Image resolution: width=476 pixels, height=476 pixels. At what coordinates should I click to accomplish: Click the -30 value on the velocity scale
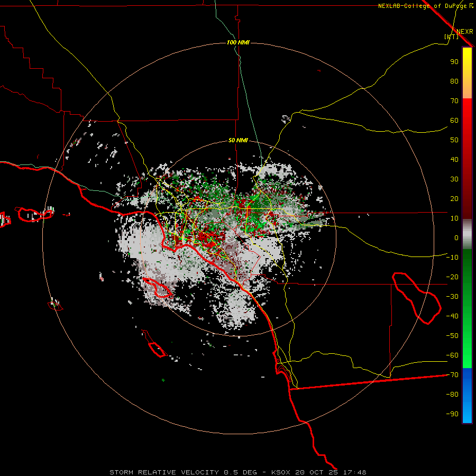click(x=452, y=297)
